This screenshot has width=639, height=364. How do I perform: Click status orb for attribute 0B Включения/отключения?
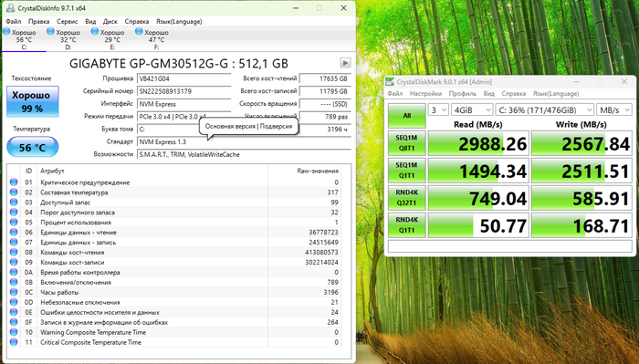pyautogui.click(x=14, y=282)
